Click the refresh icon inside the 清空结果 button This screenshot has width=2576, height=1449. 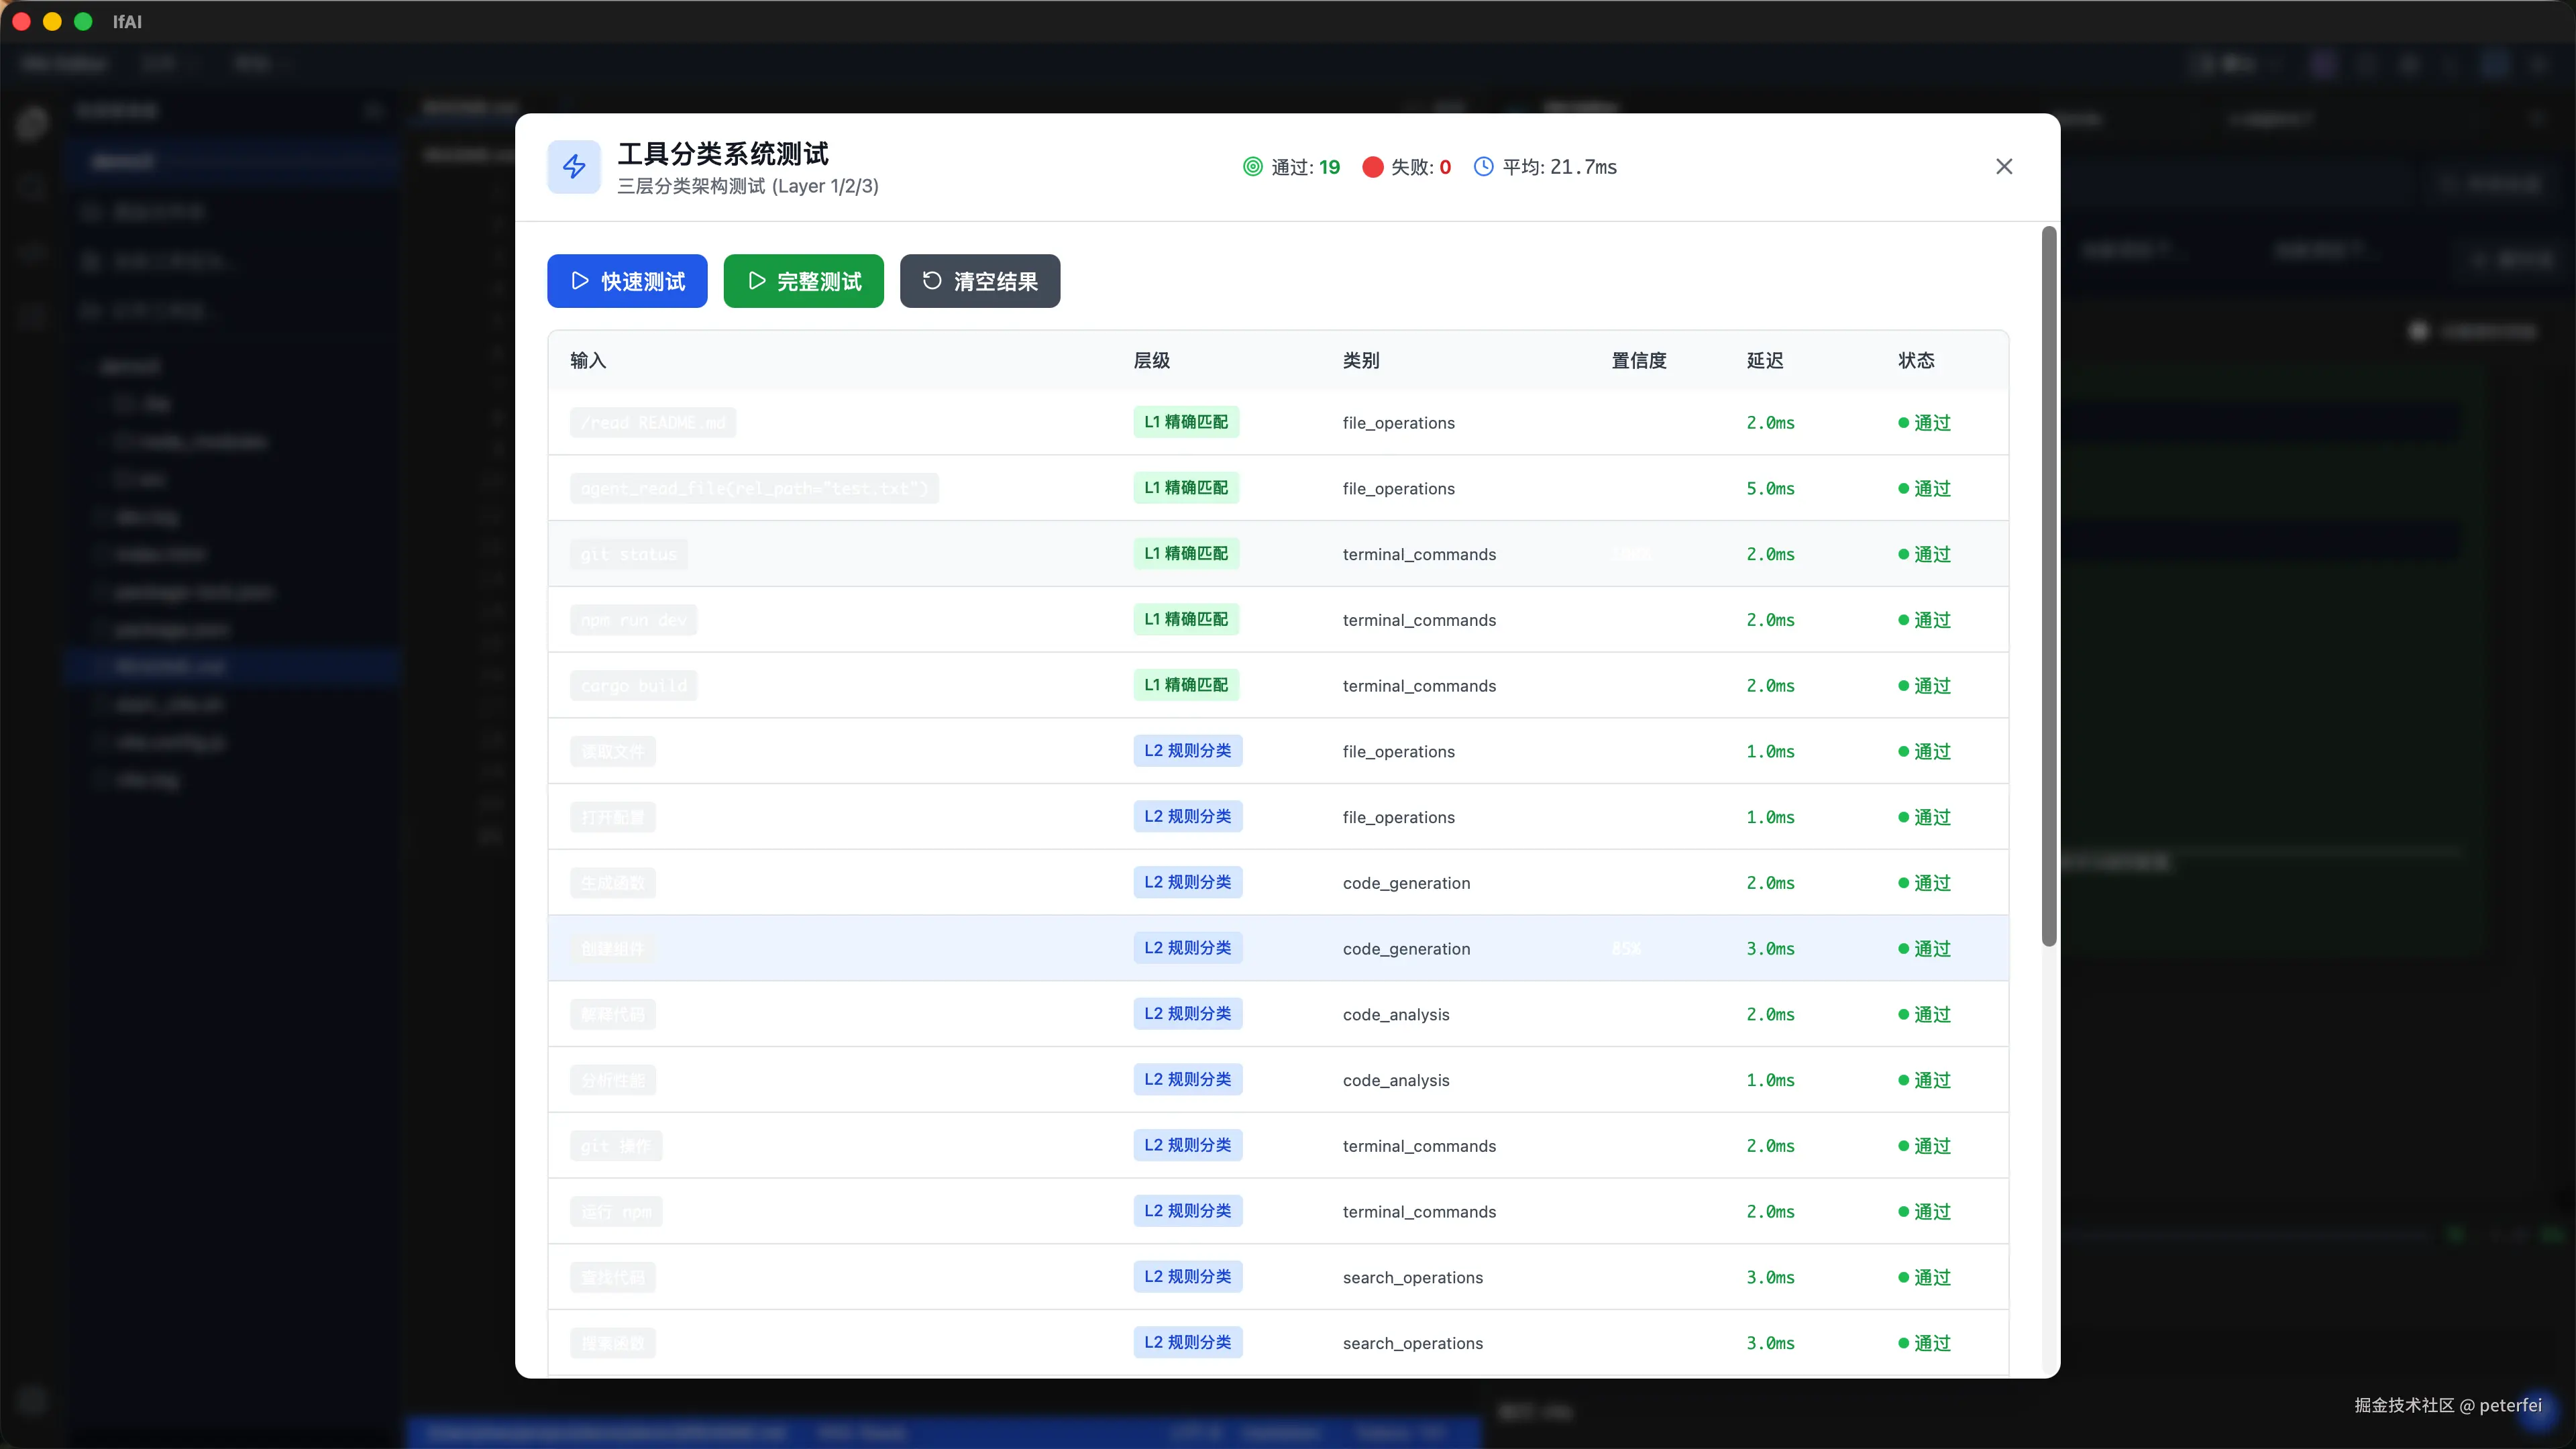[x=931, y=281]
